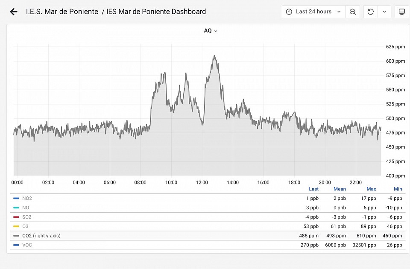Click the 08:00 x-axis time label
Screen dimensions: 410x269
(141, 182)
